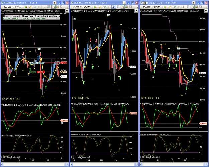Expand the toolbar overflow chevron in the GBPUSD window

pyautogui.click(x=137, y=8)
